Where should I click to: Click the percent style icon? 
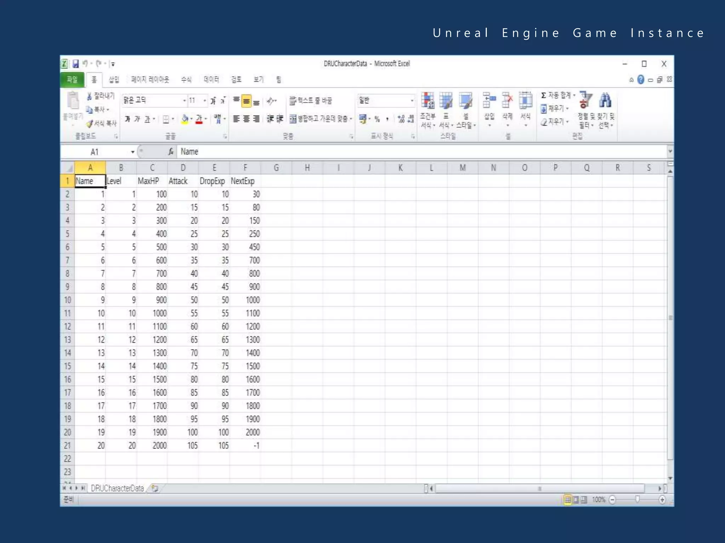(x=377, y=119)
